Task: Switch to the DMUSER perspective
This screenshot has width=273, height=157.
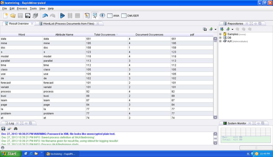Action: coord(130,16)
